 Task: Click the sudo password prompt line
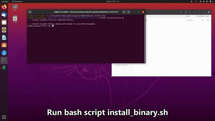point(40,26)
